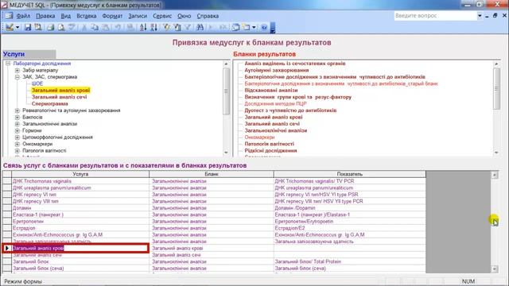Screen dimensions: 509x286
Task: Click the services tree vertical scrollbar thumb
Action: click(x=226, y=91)
